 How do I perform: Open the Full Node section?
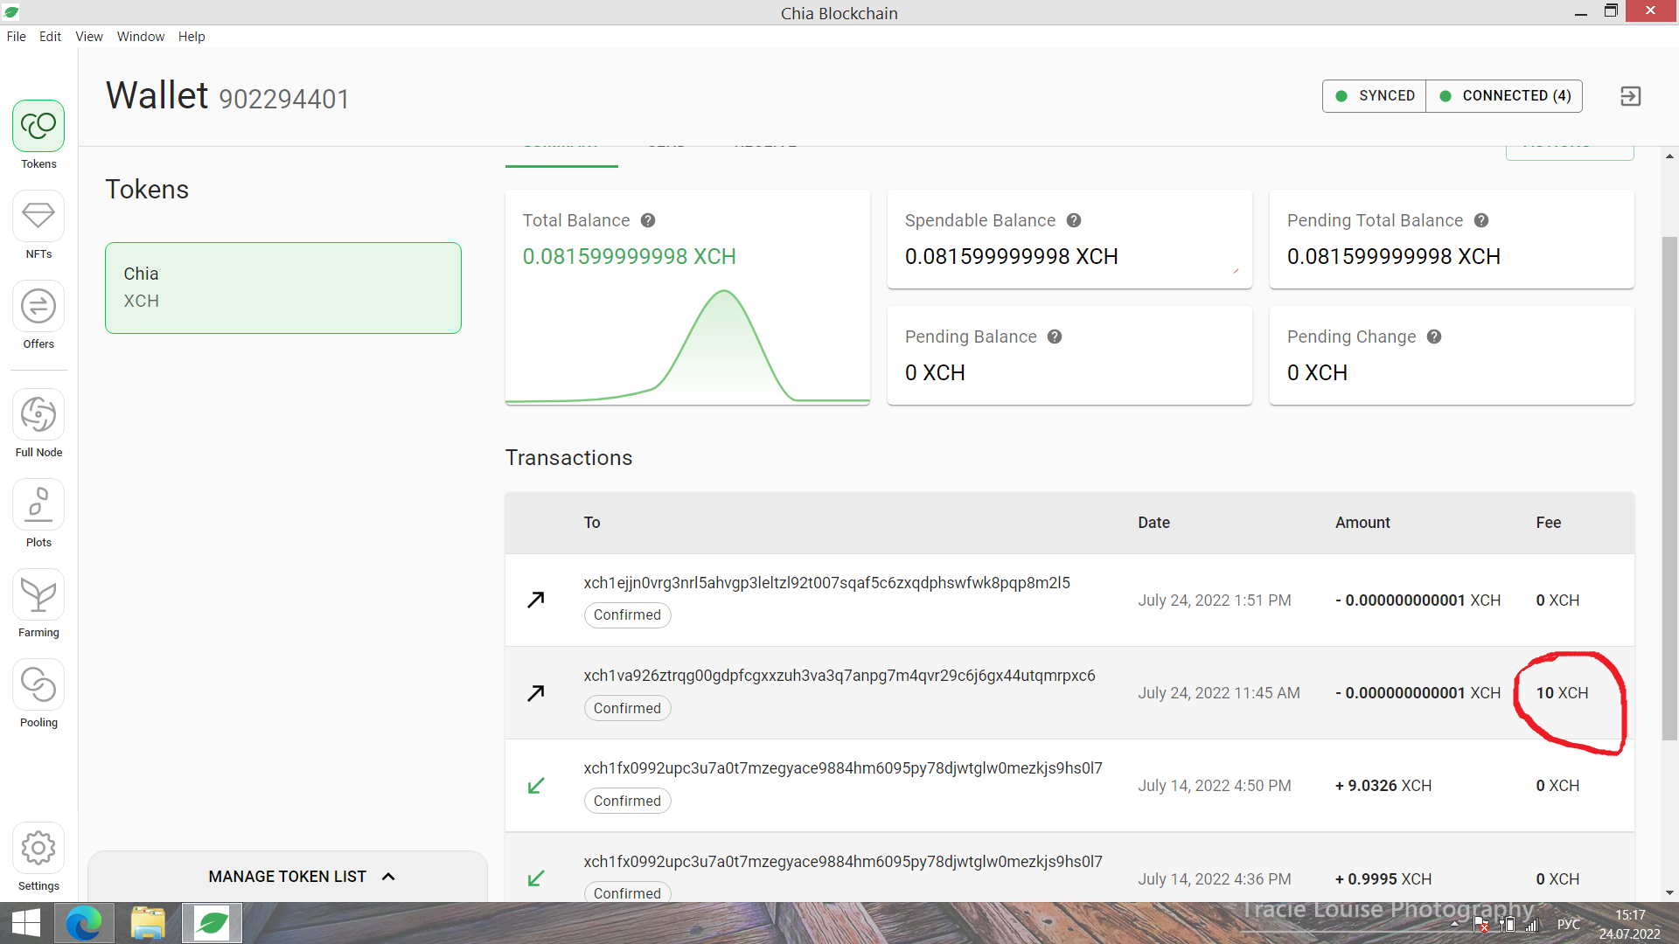(x=38, y=423)
